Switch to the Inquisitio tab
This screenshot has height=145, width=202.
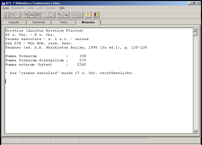click(14, 22)
